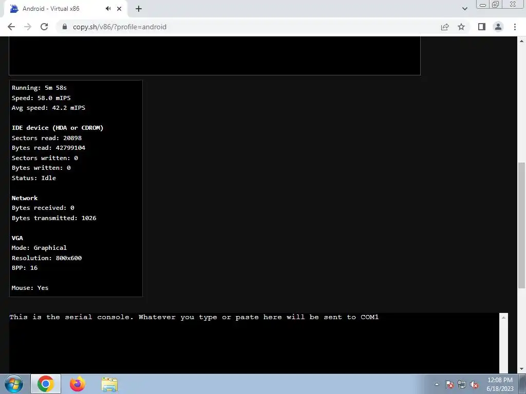This screenshot has width=526, height=394.
Task: Click the page scrollbar up arrow
Action: coord(521,41)
